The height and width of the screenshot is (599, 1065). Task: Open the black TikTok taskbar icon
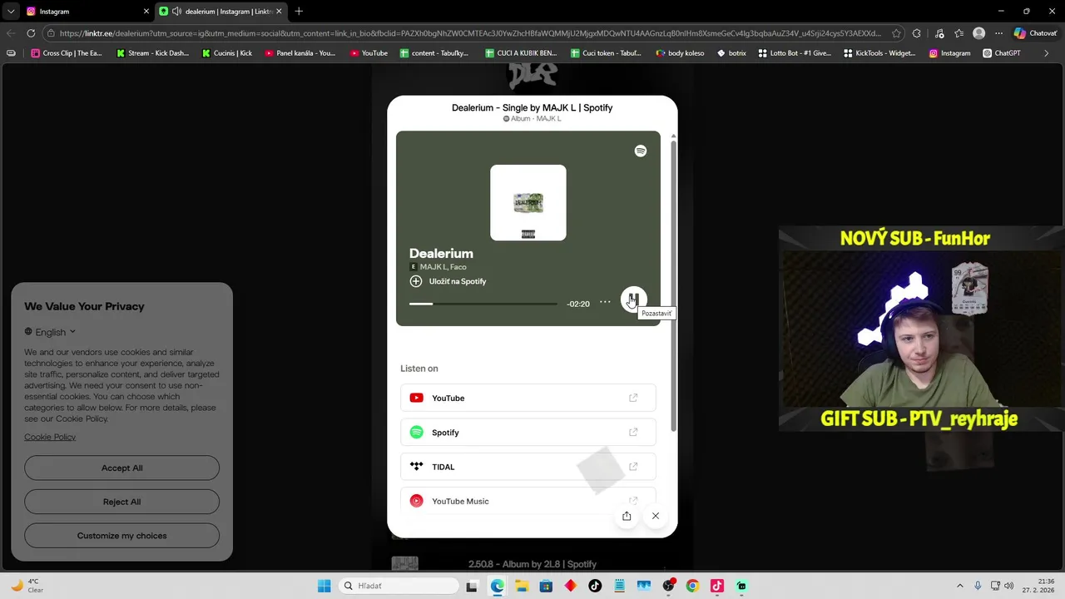pyautogui.click(x=595, y=586)
